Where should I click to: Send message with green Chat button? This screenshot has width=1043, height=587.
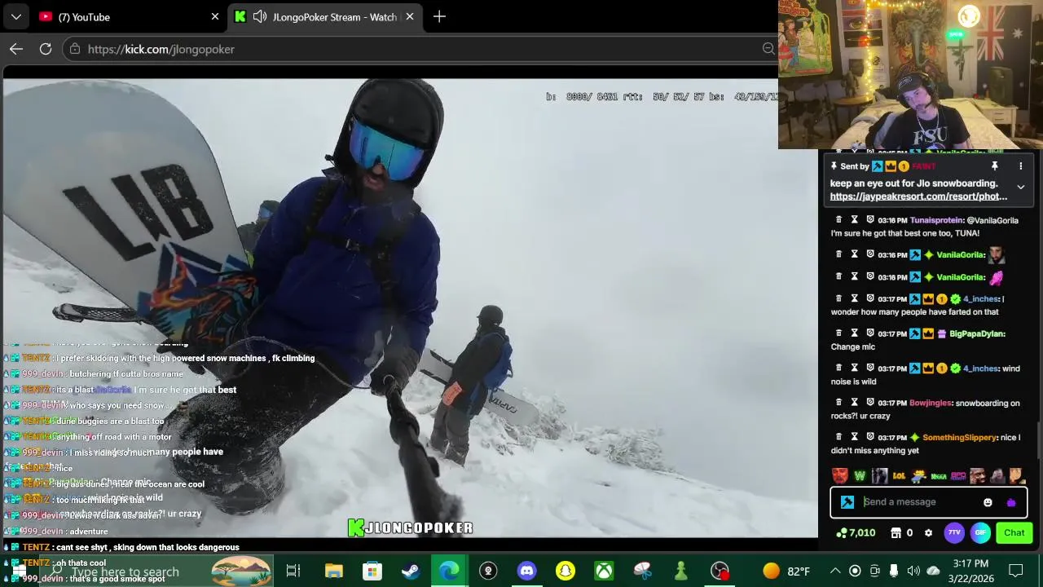point(1014,532)
